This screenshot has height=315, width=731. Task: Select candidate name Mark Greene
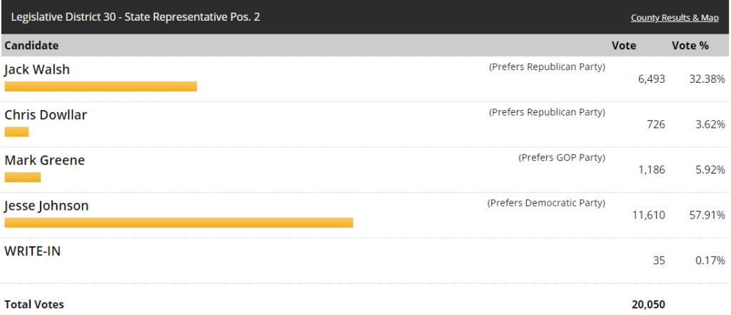pos(44,160)
